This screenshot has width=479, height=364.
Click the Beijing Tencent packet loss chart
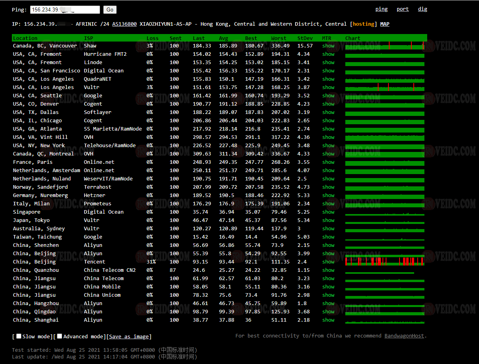point(384,262)
